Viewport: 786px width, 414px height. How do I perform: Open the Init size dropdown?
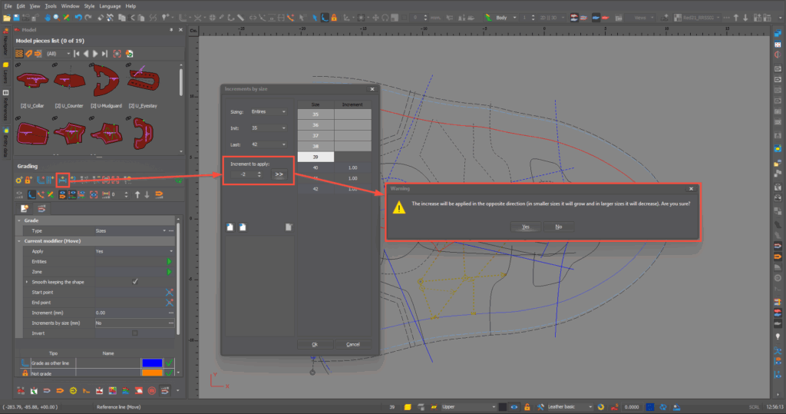point(269,128)
